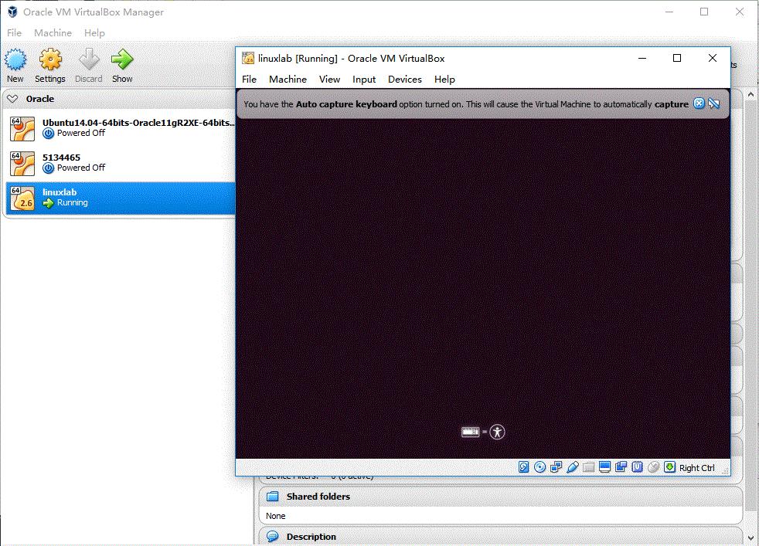Image resolution: width=759 pixels, height=546 pixels.
Task: Click the optical disc status icon
Action: [539, 467]
